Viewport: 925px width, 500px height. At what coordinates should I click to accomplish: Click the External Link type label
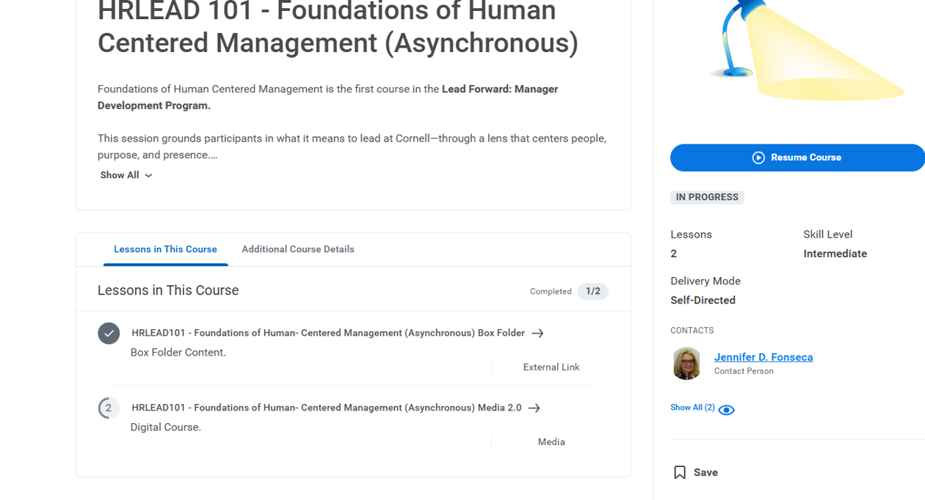[x=551, y=367]
